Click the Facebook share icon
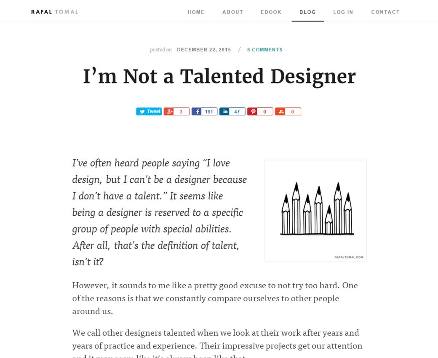This screenshot has height=358, width=438. point(197,112)
